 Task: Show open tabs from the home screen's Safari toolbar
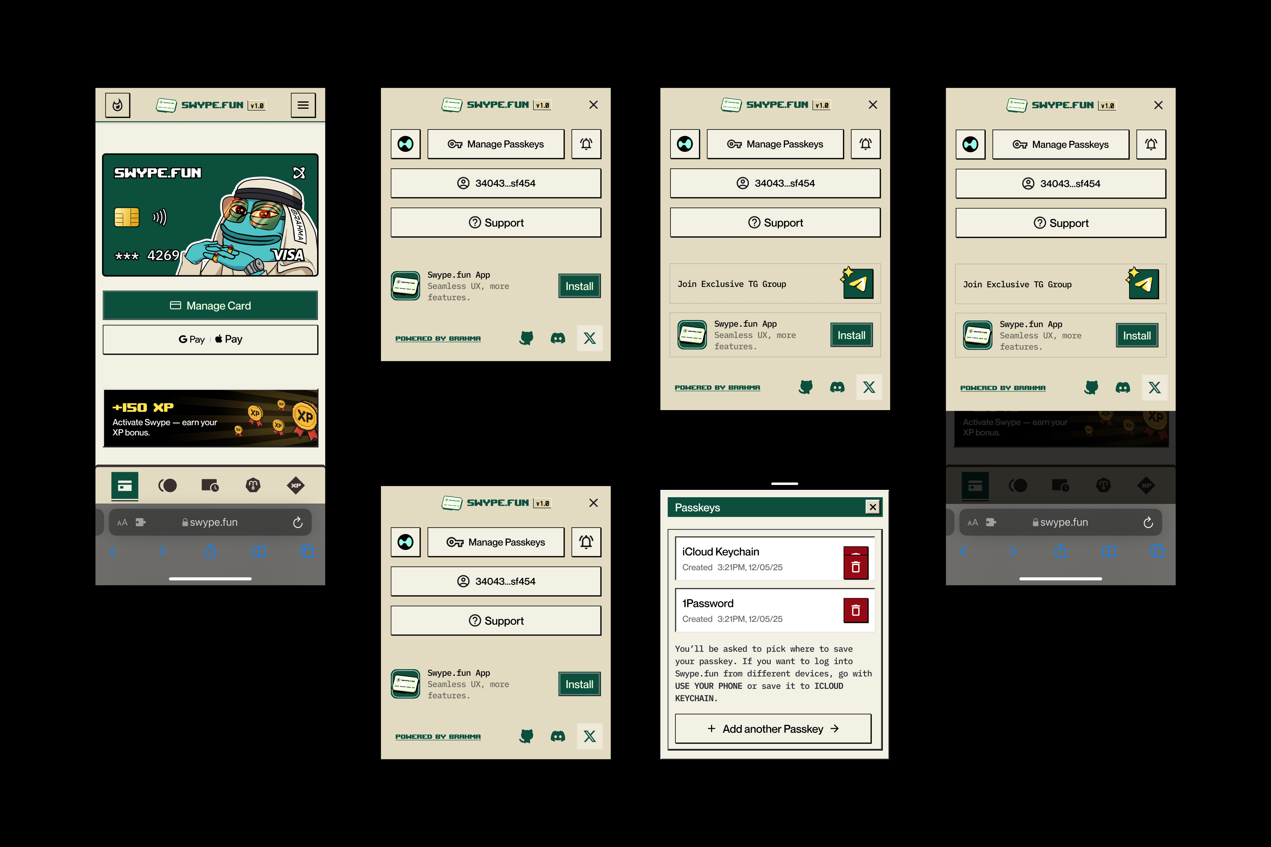[x=307, y=552]
